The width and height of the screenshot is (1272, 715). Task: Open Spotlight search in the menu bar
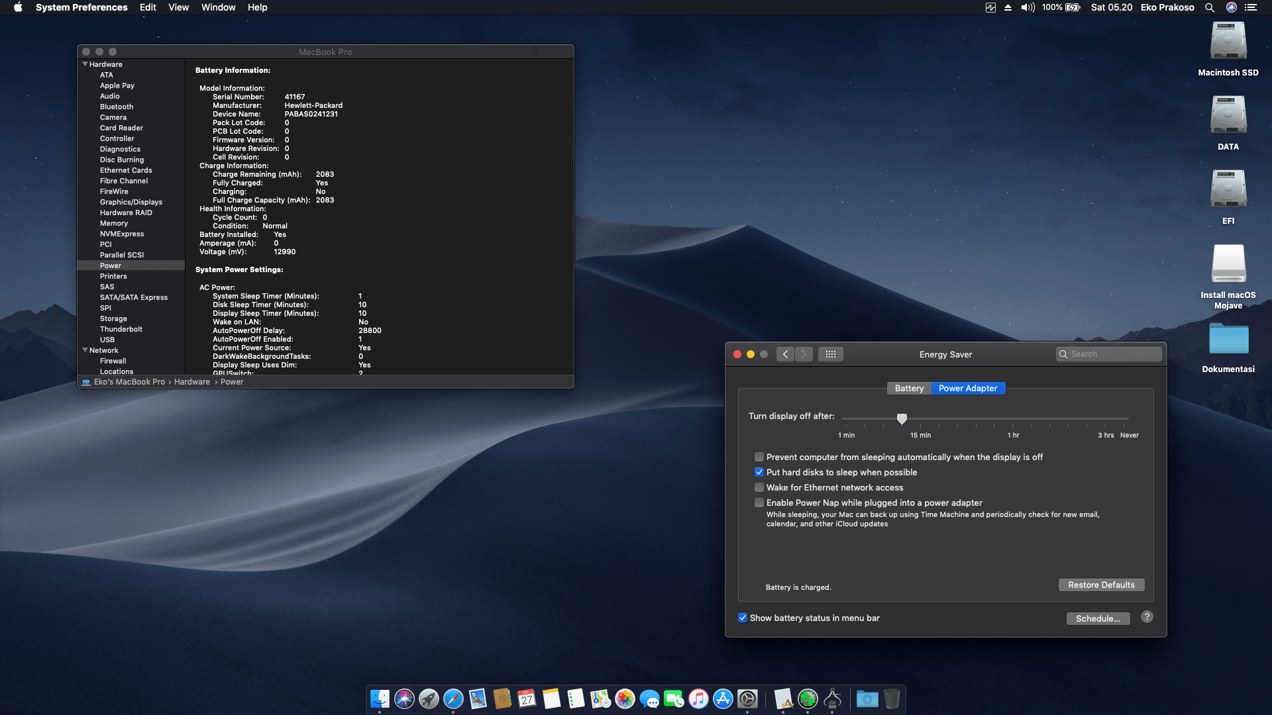tap(1210, 7)
